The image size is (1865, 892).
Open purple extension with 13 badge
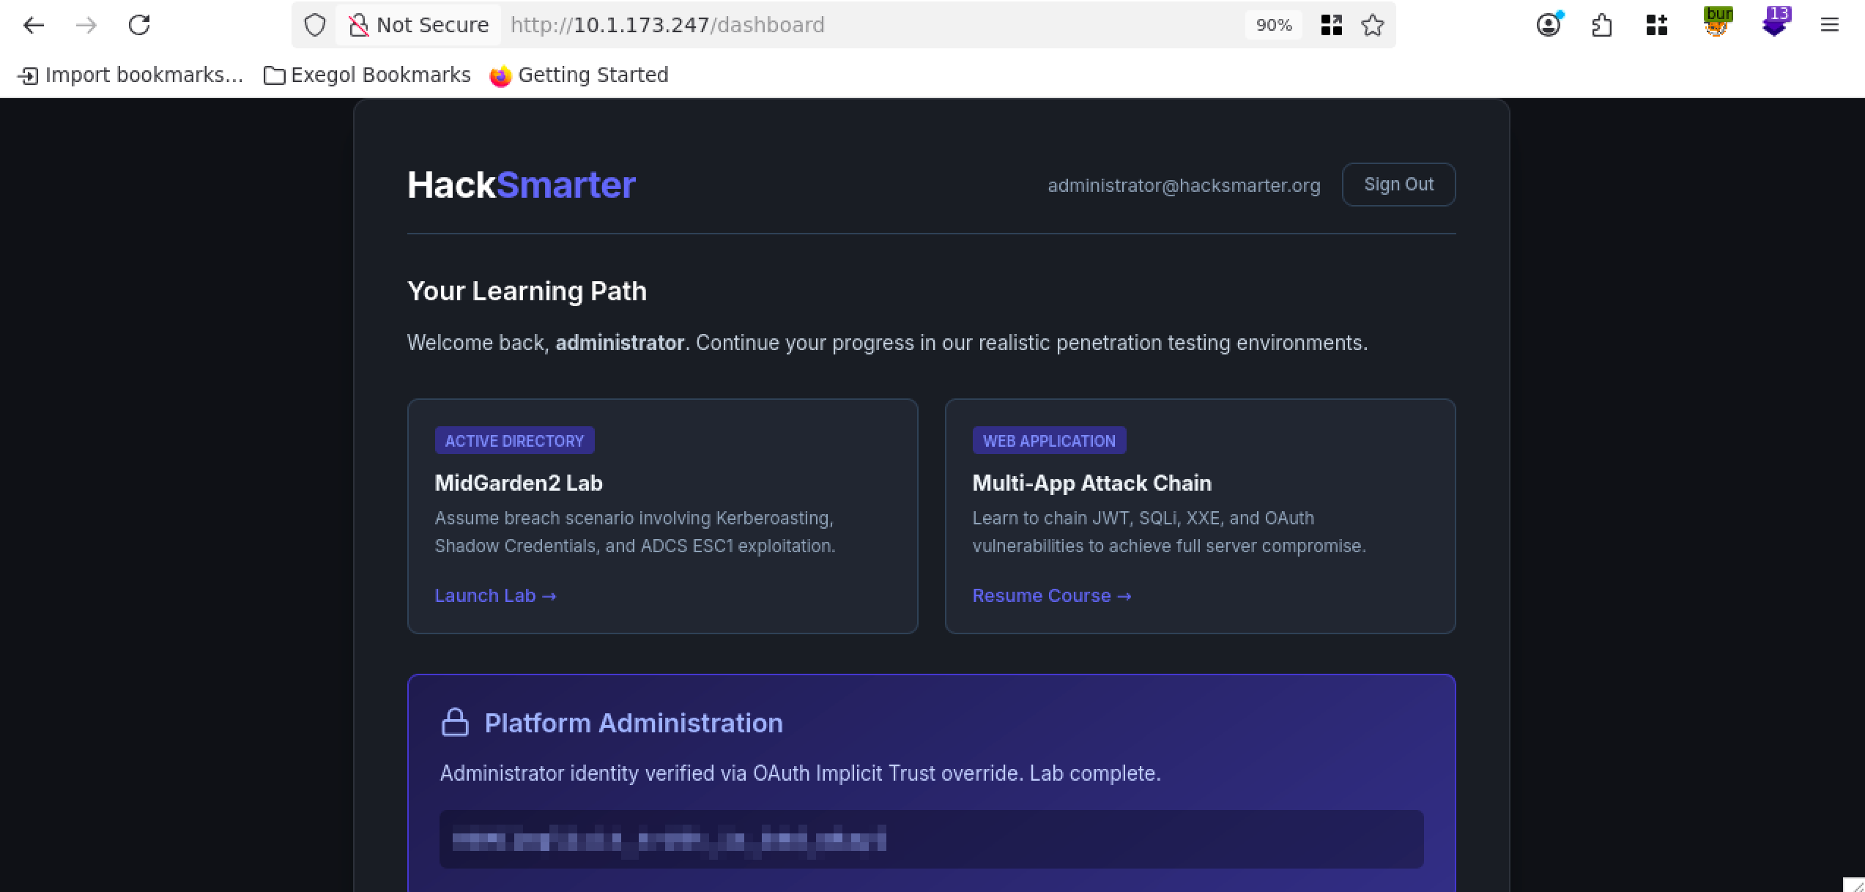[1775, 23]
